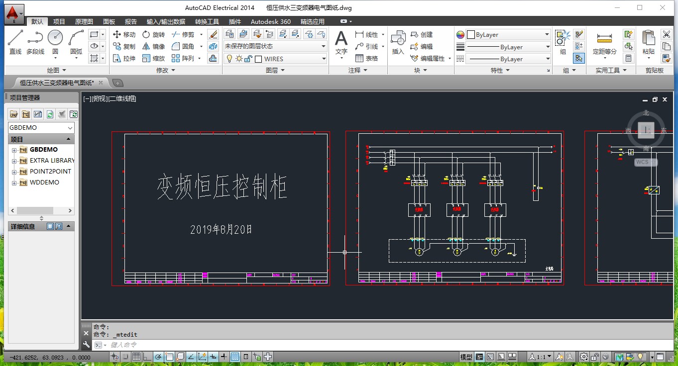
Task: Click the erase tool in 修改 panel
Action: click(213, 34)
